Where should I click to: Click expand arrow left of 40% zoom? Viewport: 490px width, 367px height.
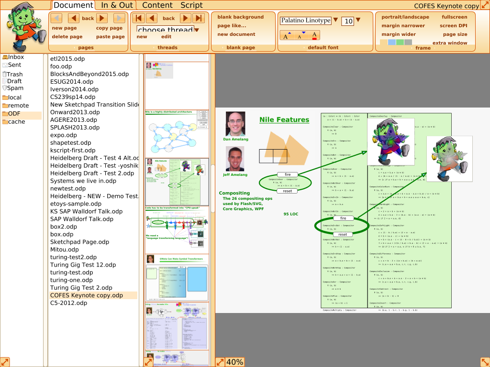[220, 362]
